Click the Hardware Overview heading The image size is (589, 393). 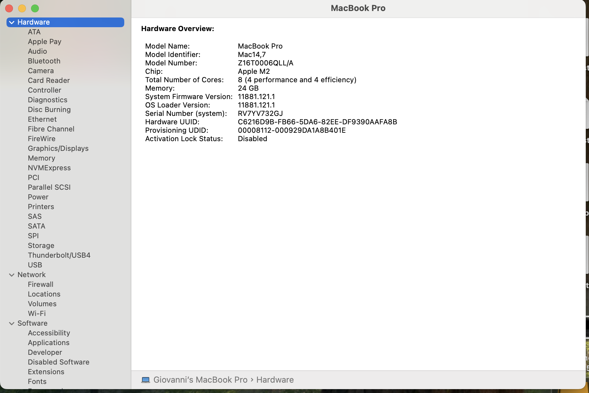pos(178,29)
